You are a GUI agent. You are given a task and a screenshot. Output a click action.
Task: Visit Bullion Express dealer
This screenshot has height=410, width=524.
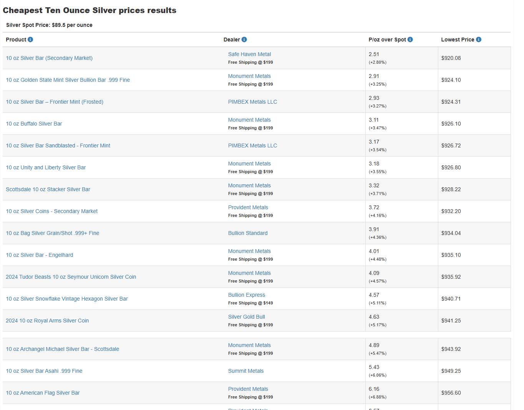pyautogui.click(x=247, y=295)
